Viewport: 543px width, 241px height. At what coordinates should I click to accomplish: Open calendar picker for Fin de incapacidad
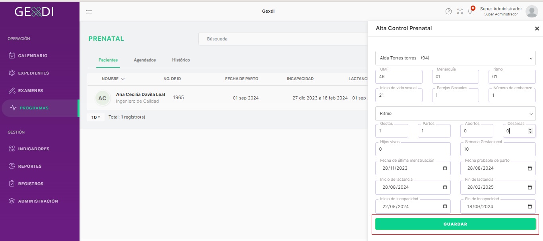(x=530, y=207)
